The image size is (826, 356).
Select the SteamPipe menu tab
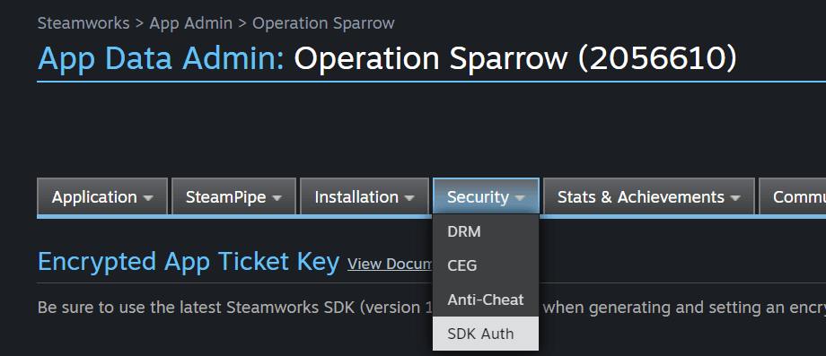click(234, 196)
